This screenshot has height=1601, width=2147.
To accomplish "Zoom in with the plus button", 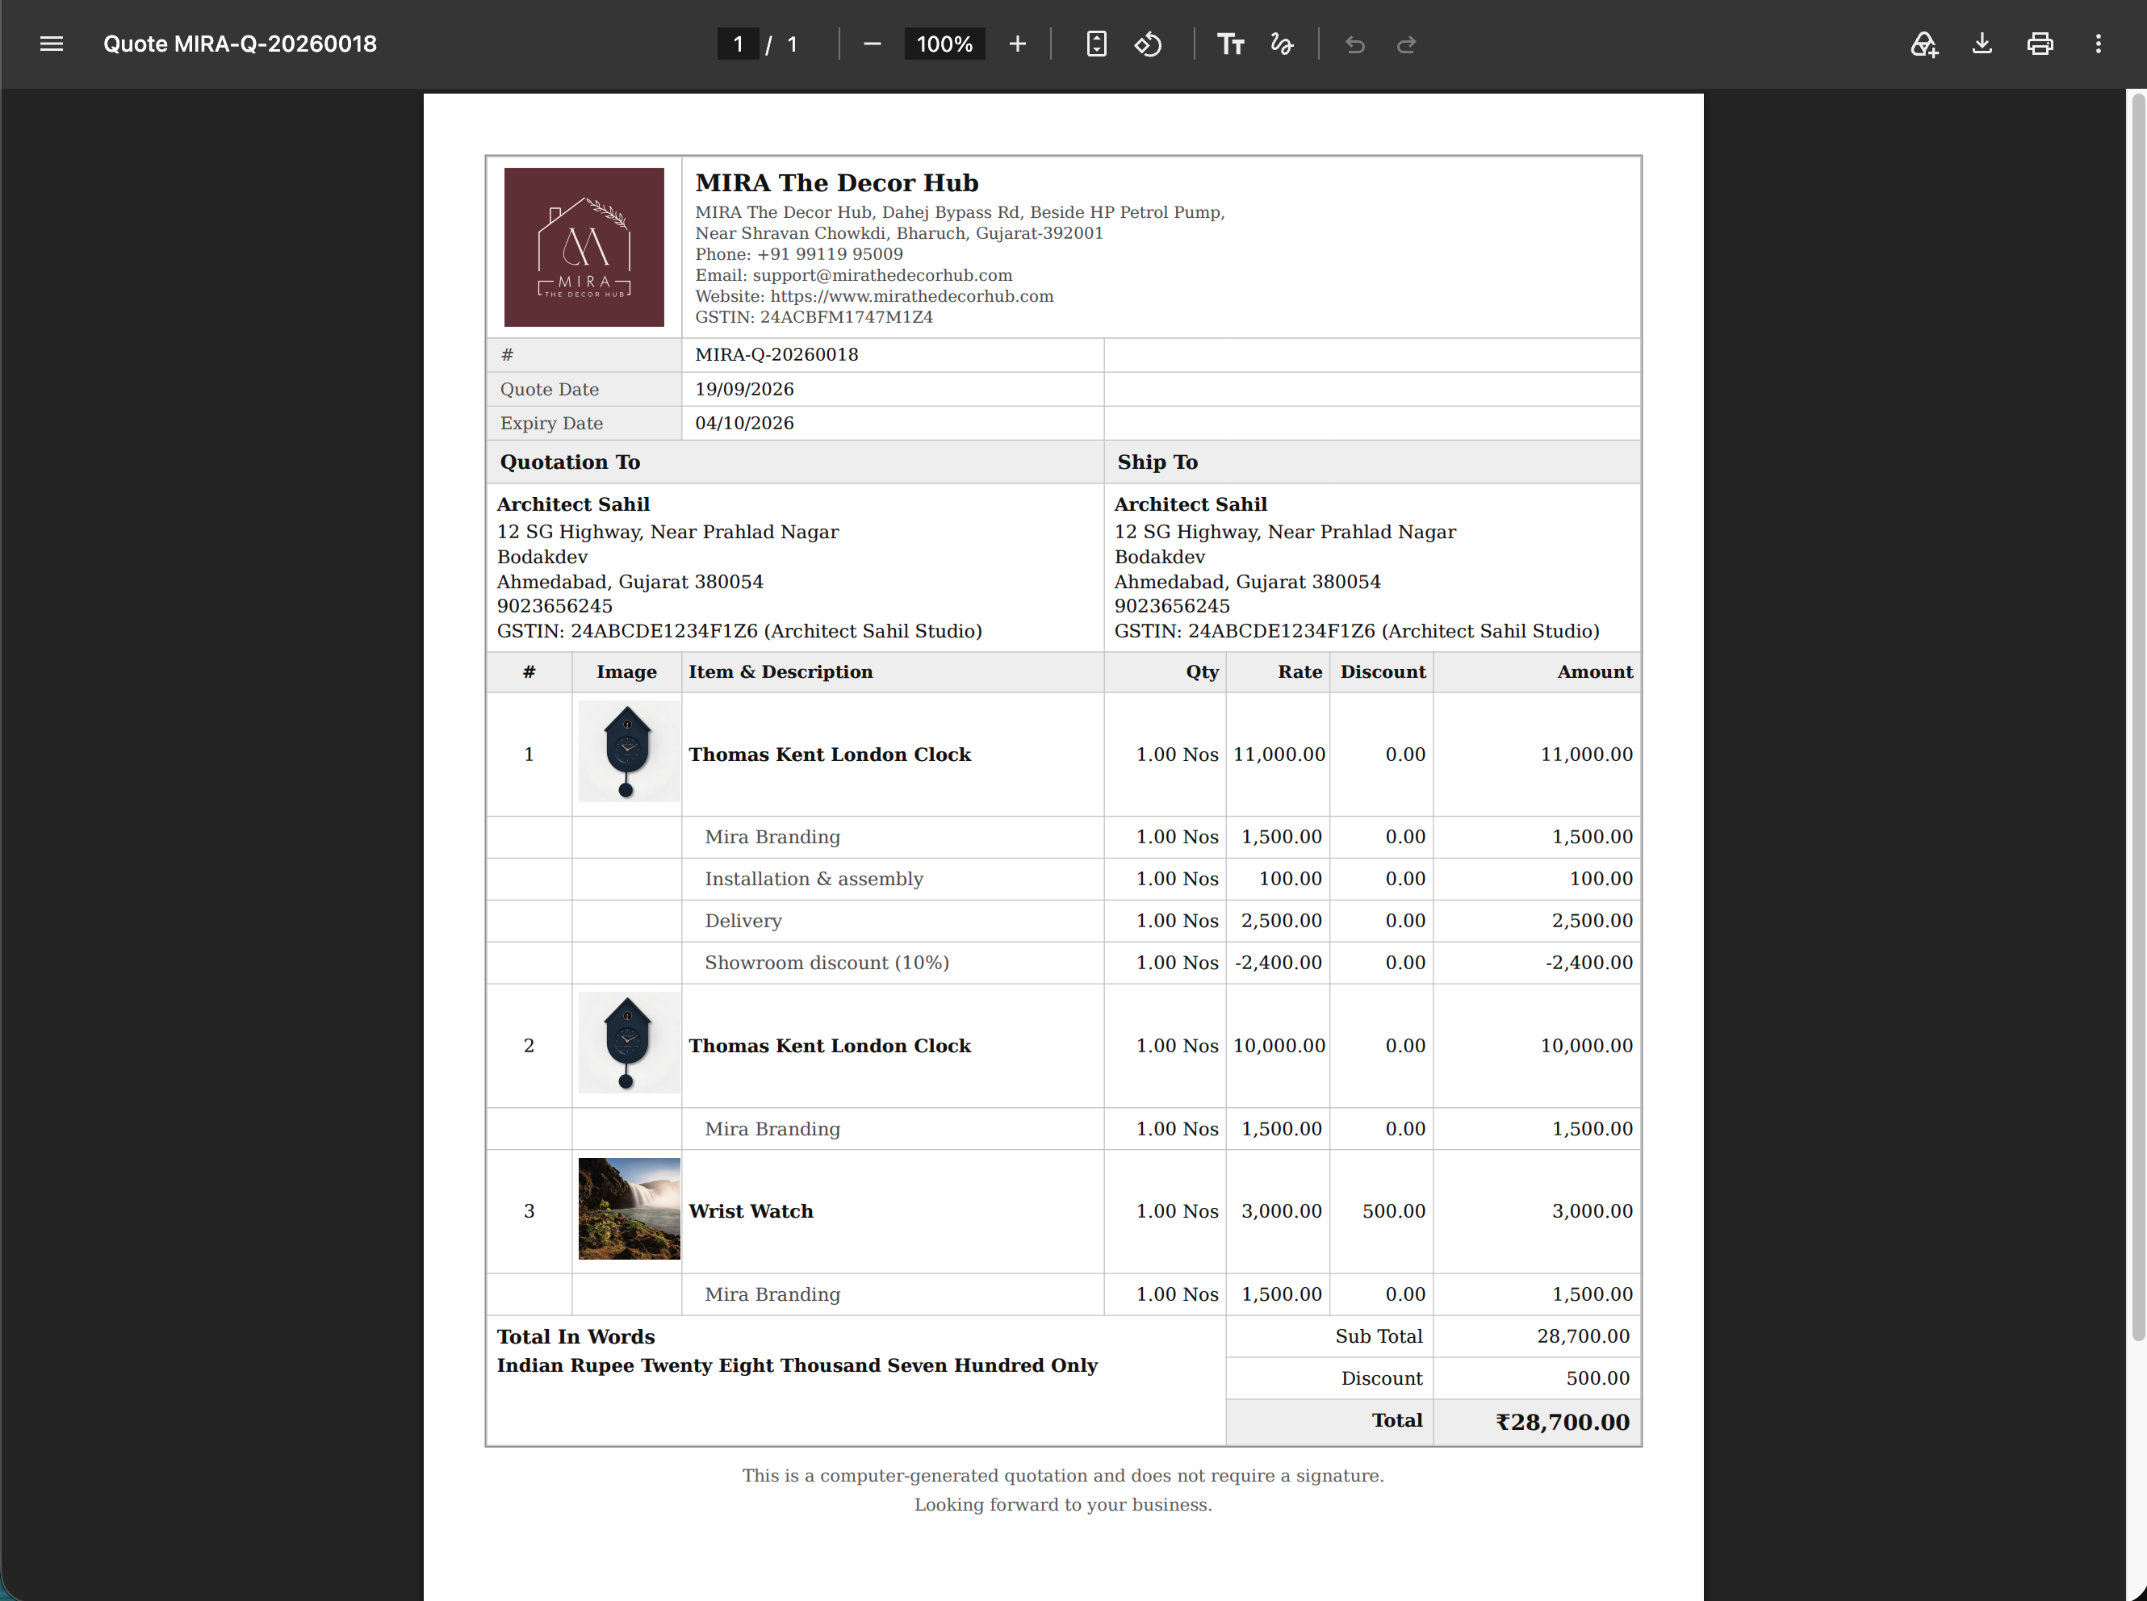I will pos(1017,44).
